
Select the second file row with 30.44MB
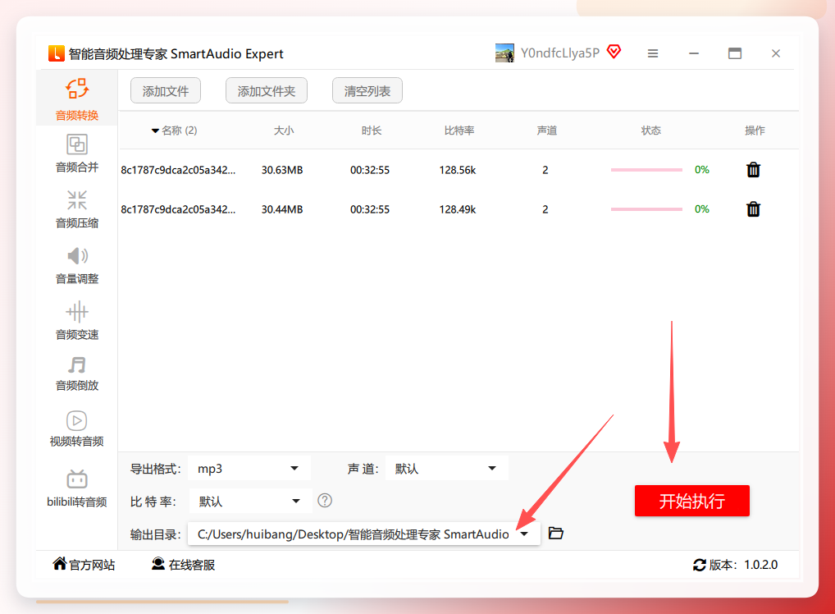click(458, 209)
